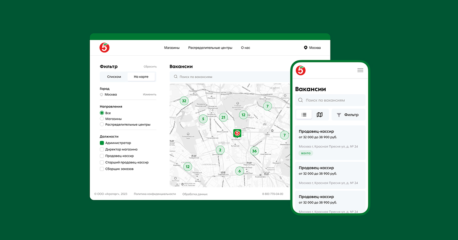This screenshot has width=458, height=240.
Task: Click the вахта tag on first vacancy
Action: click(306, 153)
